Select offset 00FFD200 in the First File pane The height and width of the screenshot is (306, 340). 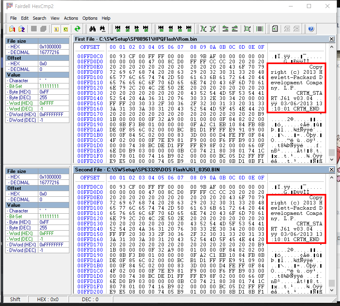pos(90,161)
